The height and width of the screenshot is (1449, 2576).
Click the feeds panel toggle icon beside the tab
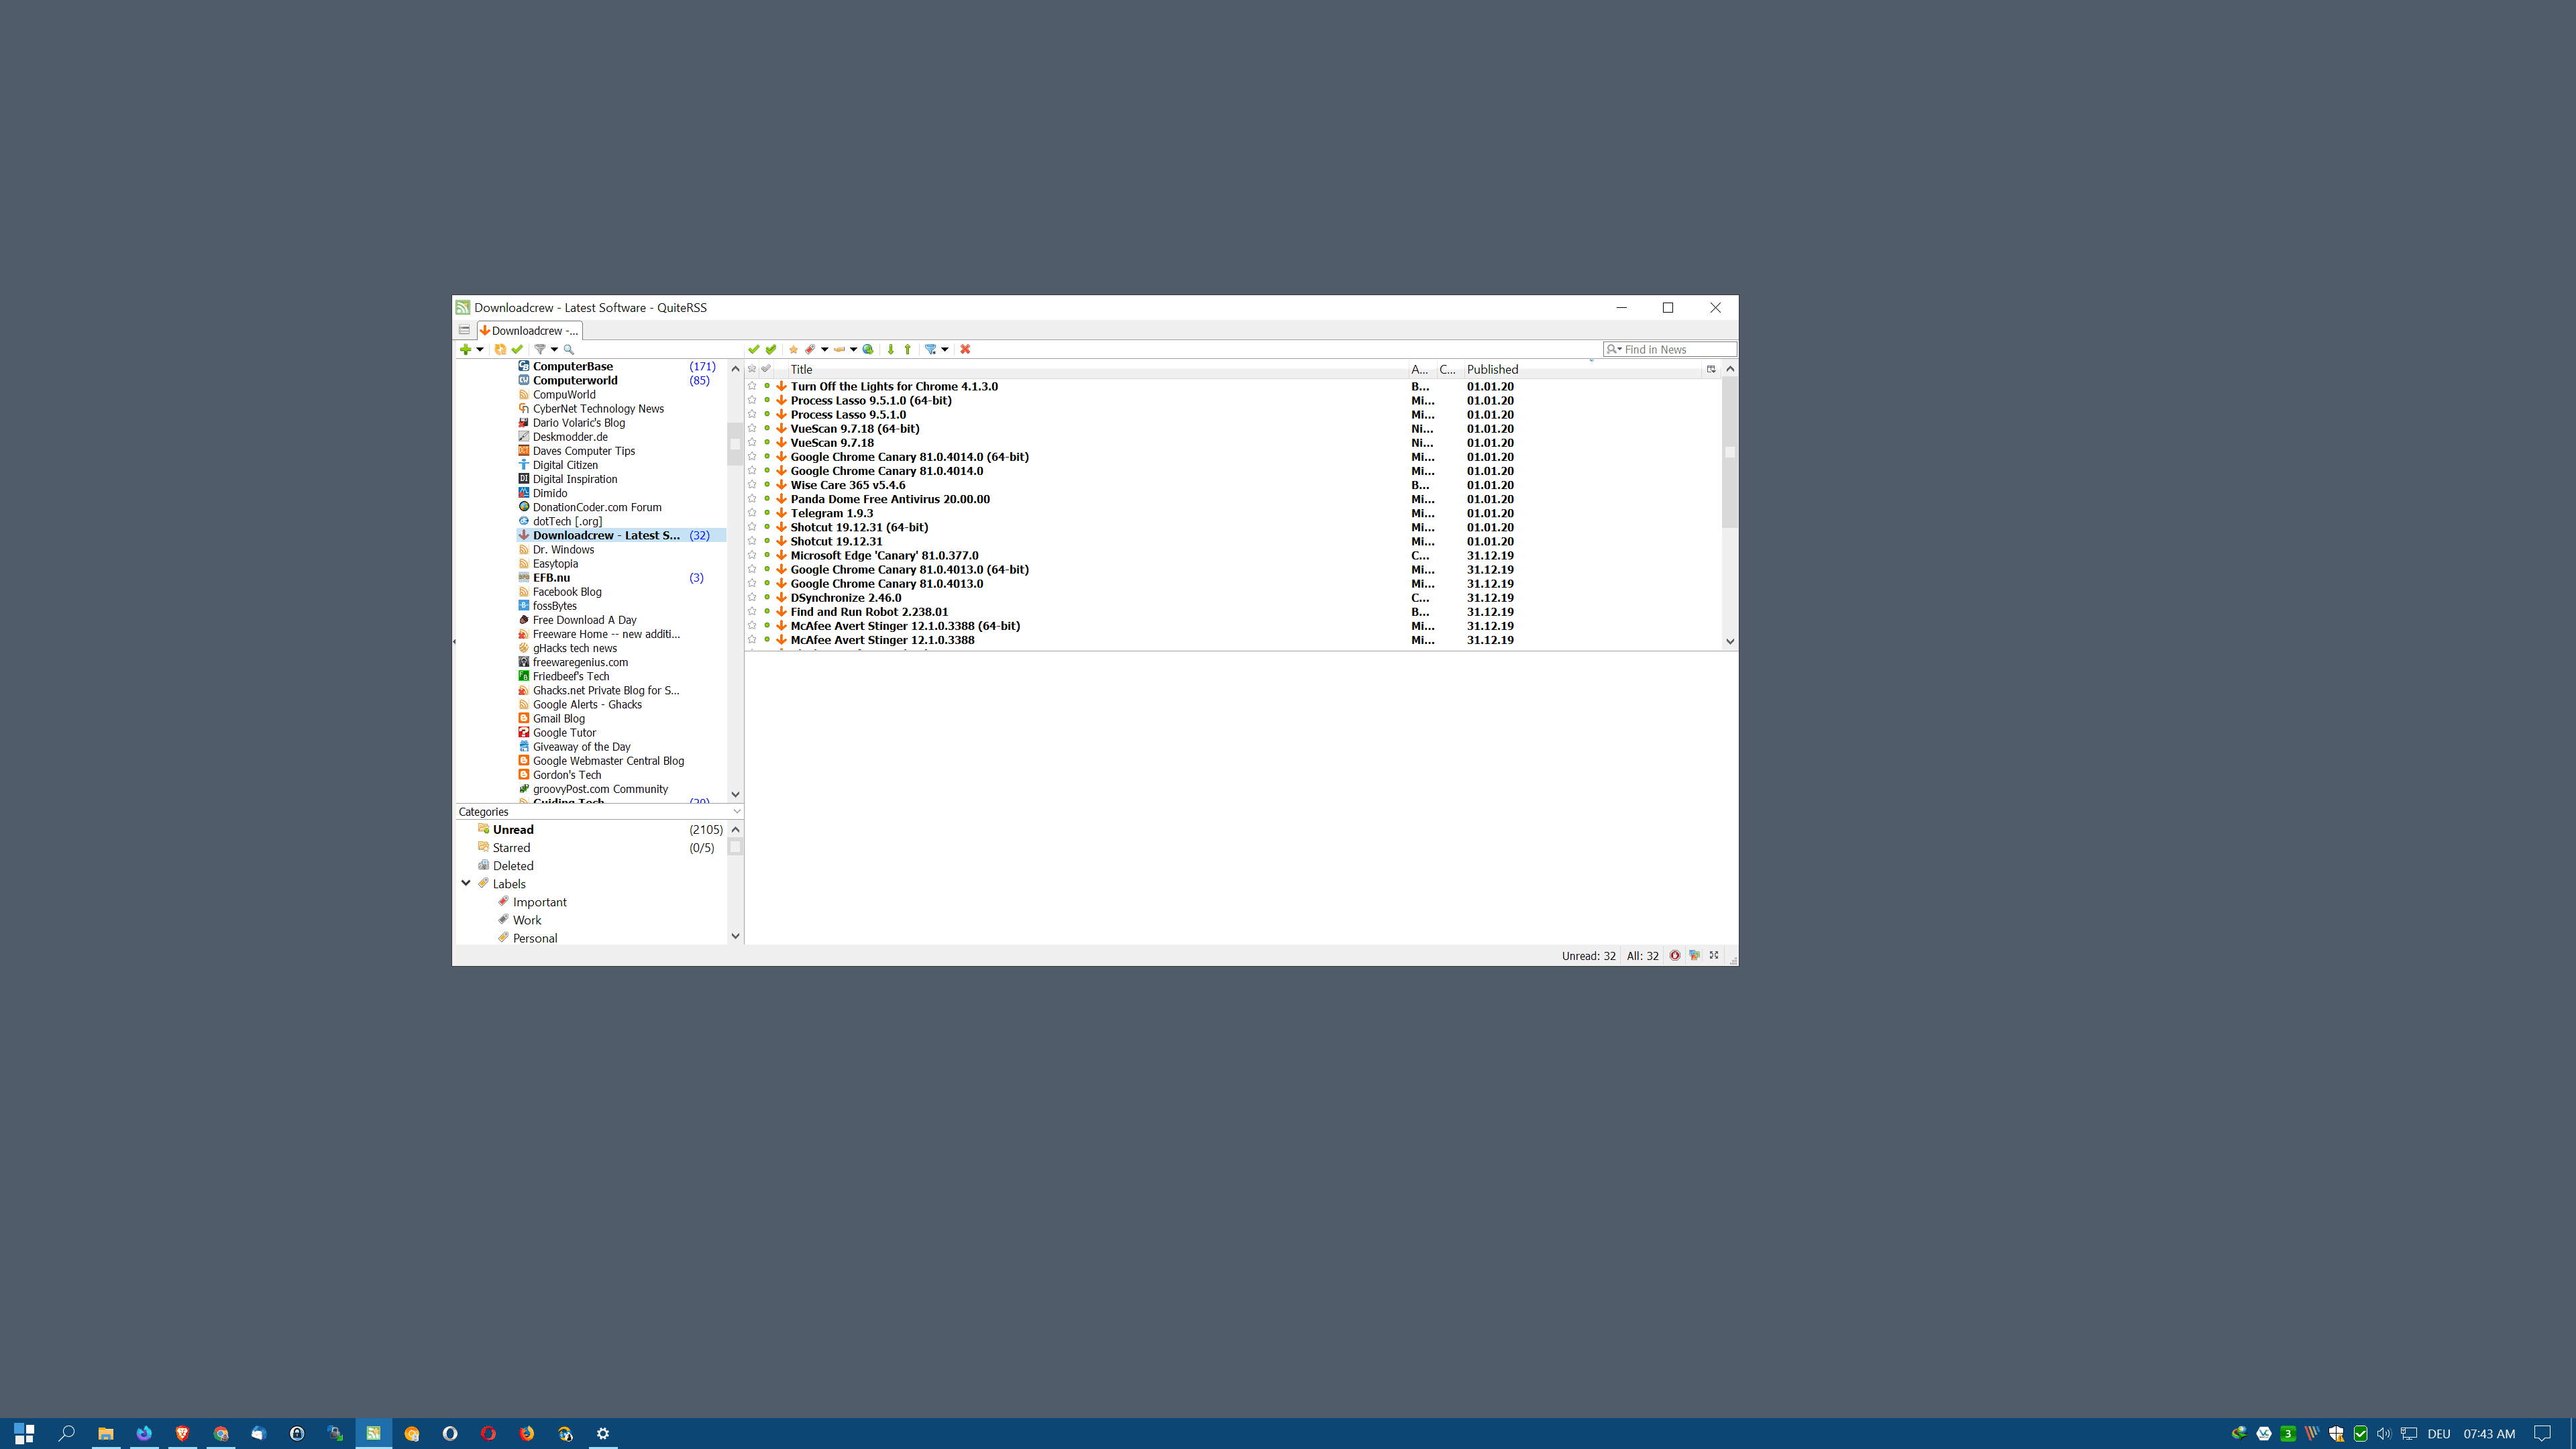pyautogui.click(x=464, y=330)
